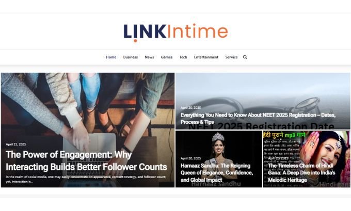Click the date on Harnaaz Sandhu post
351x211 pixels.
[190, 158]
